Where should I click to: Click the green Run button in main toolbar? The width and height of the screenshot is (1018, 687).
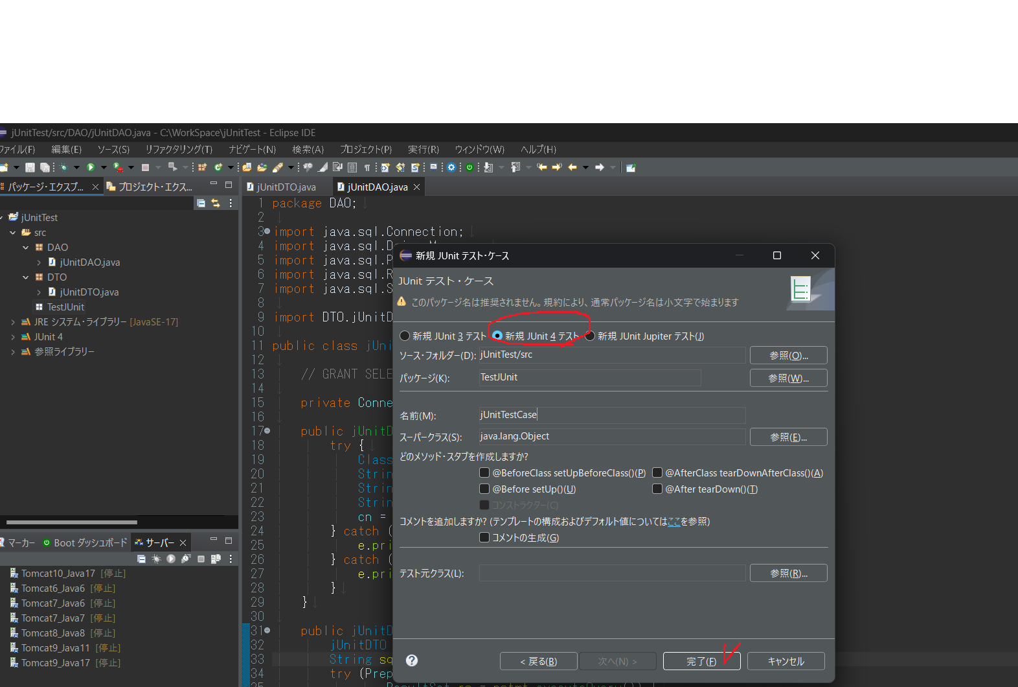91,167
